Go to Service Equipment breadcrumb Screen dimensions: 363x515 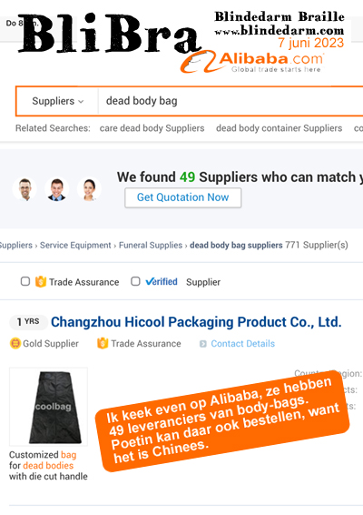click(x=75, y=245)
